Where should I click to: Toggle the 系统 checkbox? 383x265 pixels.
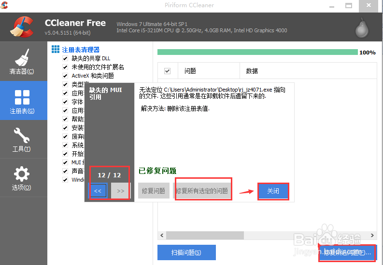(x=65, y=145)
